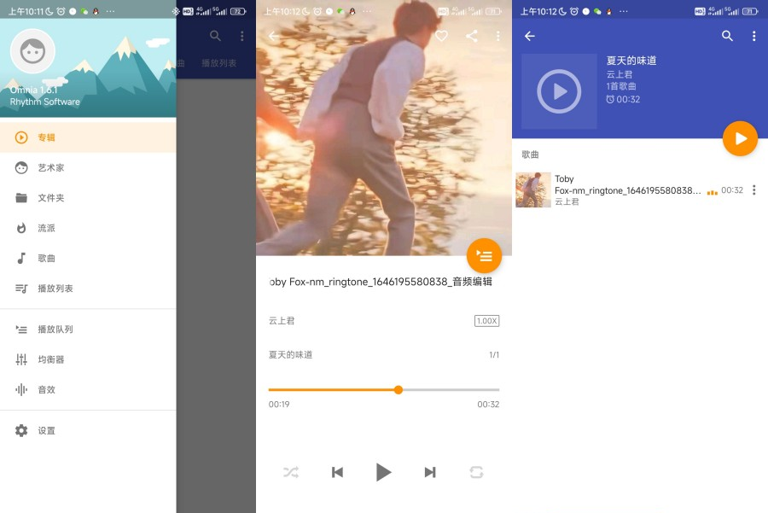Tap the center play button in the player

pyautogui.click(x=383, y=472)
